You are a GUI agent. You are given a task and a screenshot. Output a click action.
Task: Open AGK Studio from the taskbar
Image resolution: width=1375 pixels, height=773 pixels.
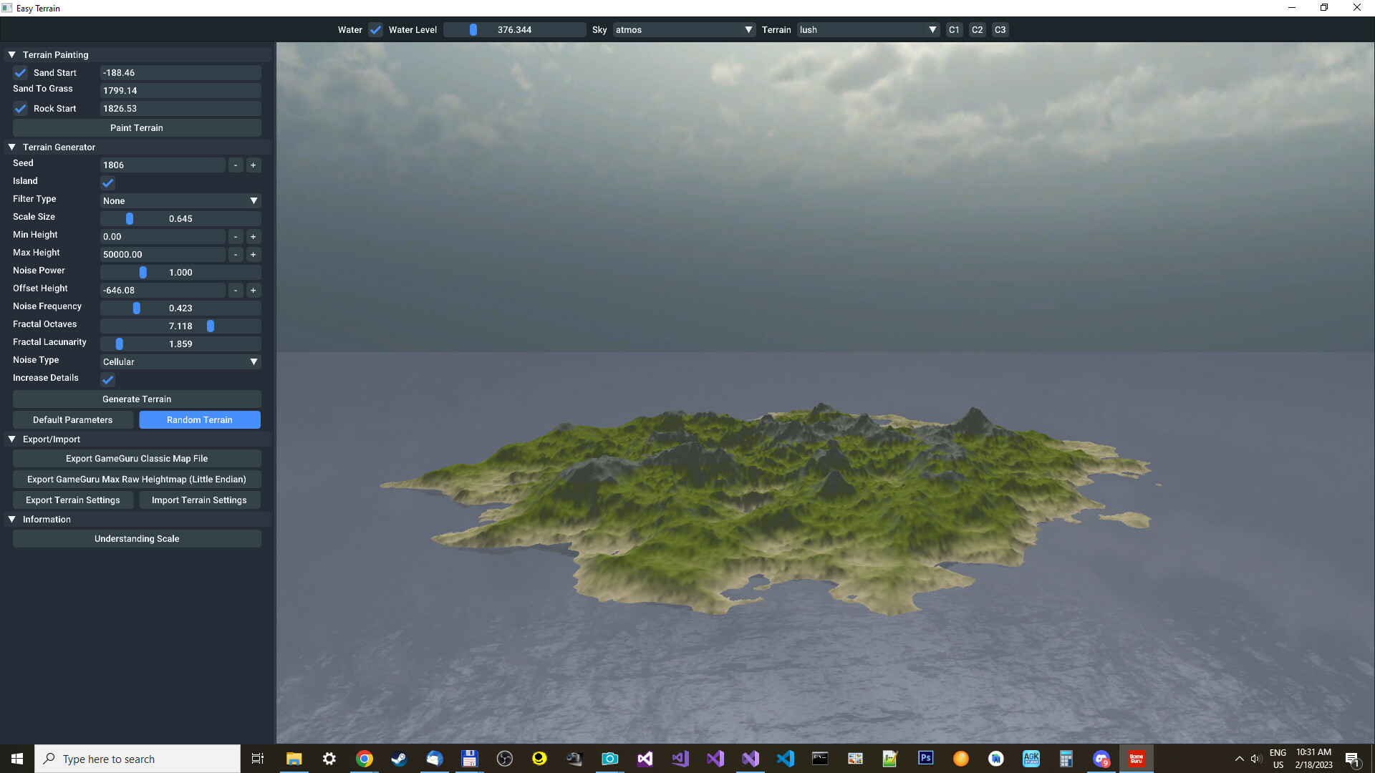point(1031,758)
